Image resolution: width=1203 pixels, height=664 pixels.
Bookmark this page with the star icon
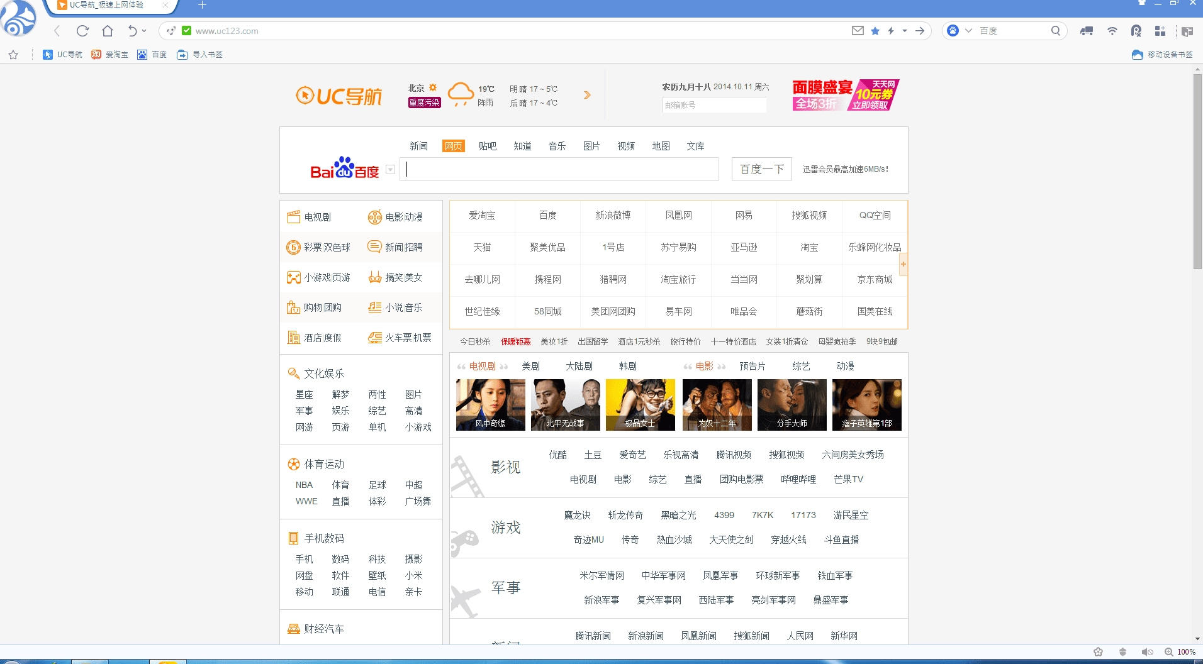875,31
